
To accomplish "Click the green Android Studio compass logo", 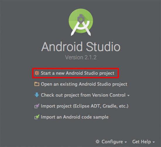I will tap(81, 22).
